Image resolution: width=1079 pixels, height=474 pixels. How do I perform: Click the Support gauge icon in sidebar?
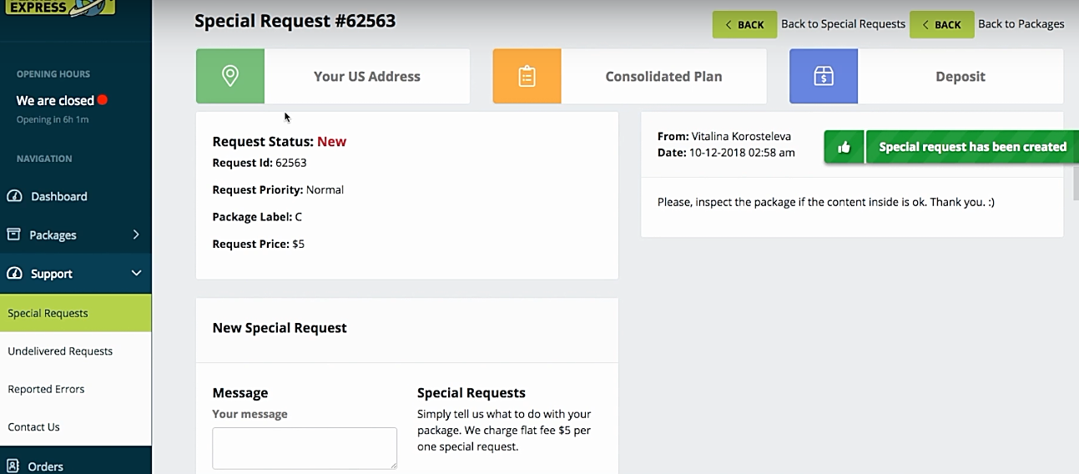click(x=14, y=274)
